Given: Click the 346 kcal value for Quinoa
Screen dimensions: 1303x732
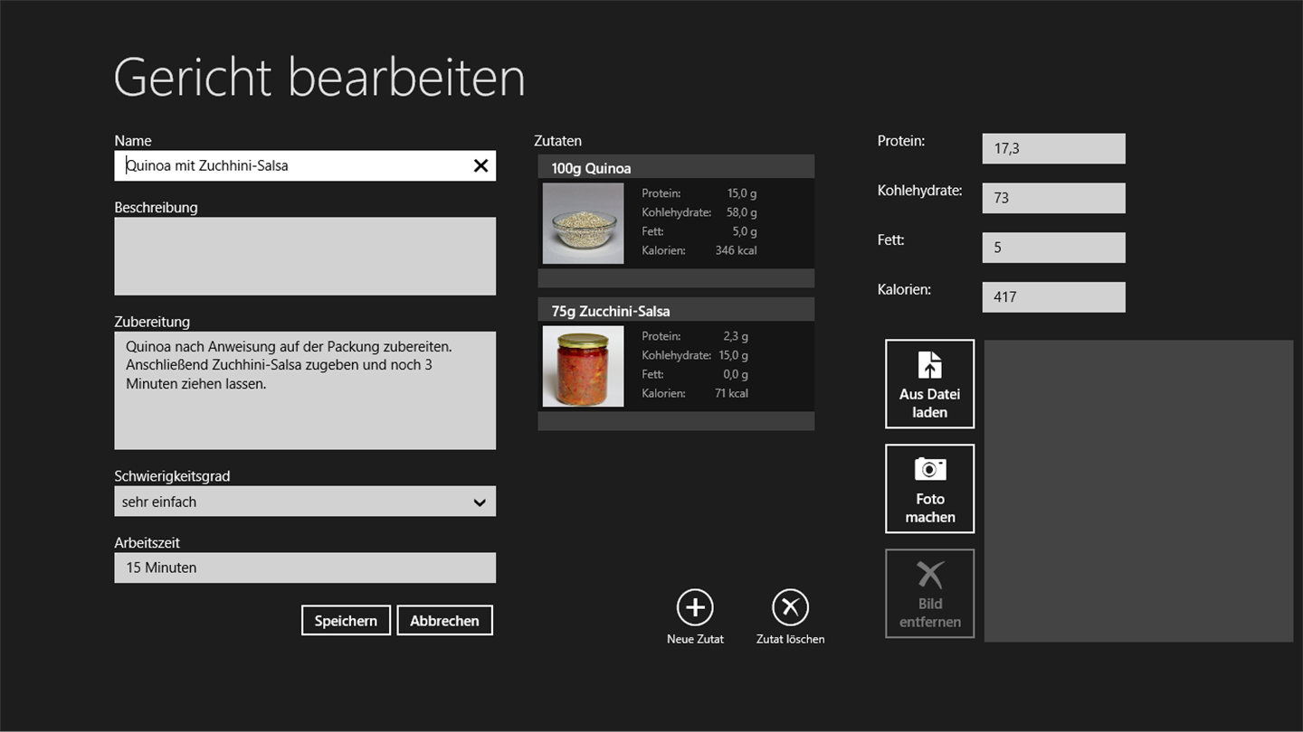Looking at the screenshot, I should [x=736, y=250].
